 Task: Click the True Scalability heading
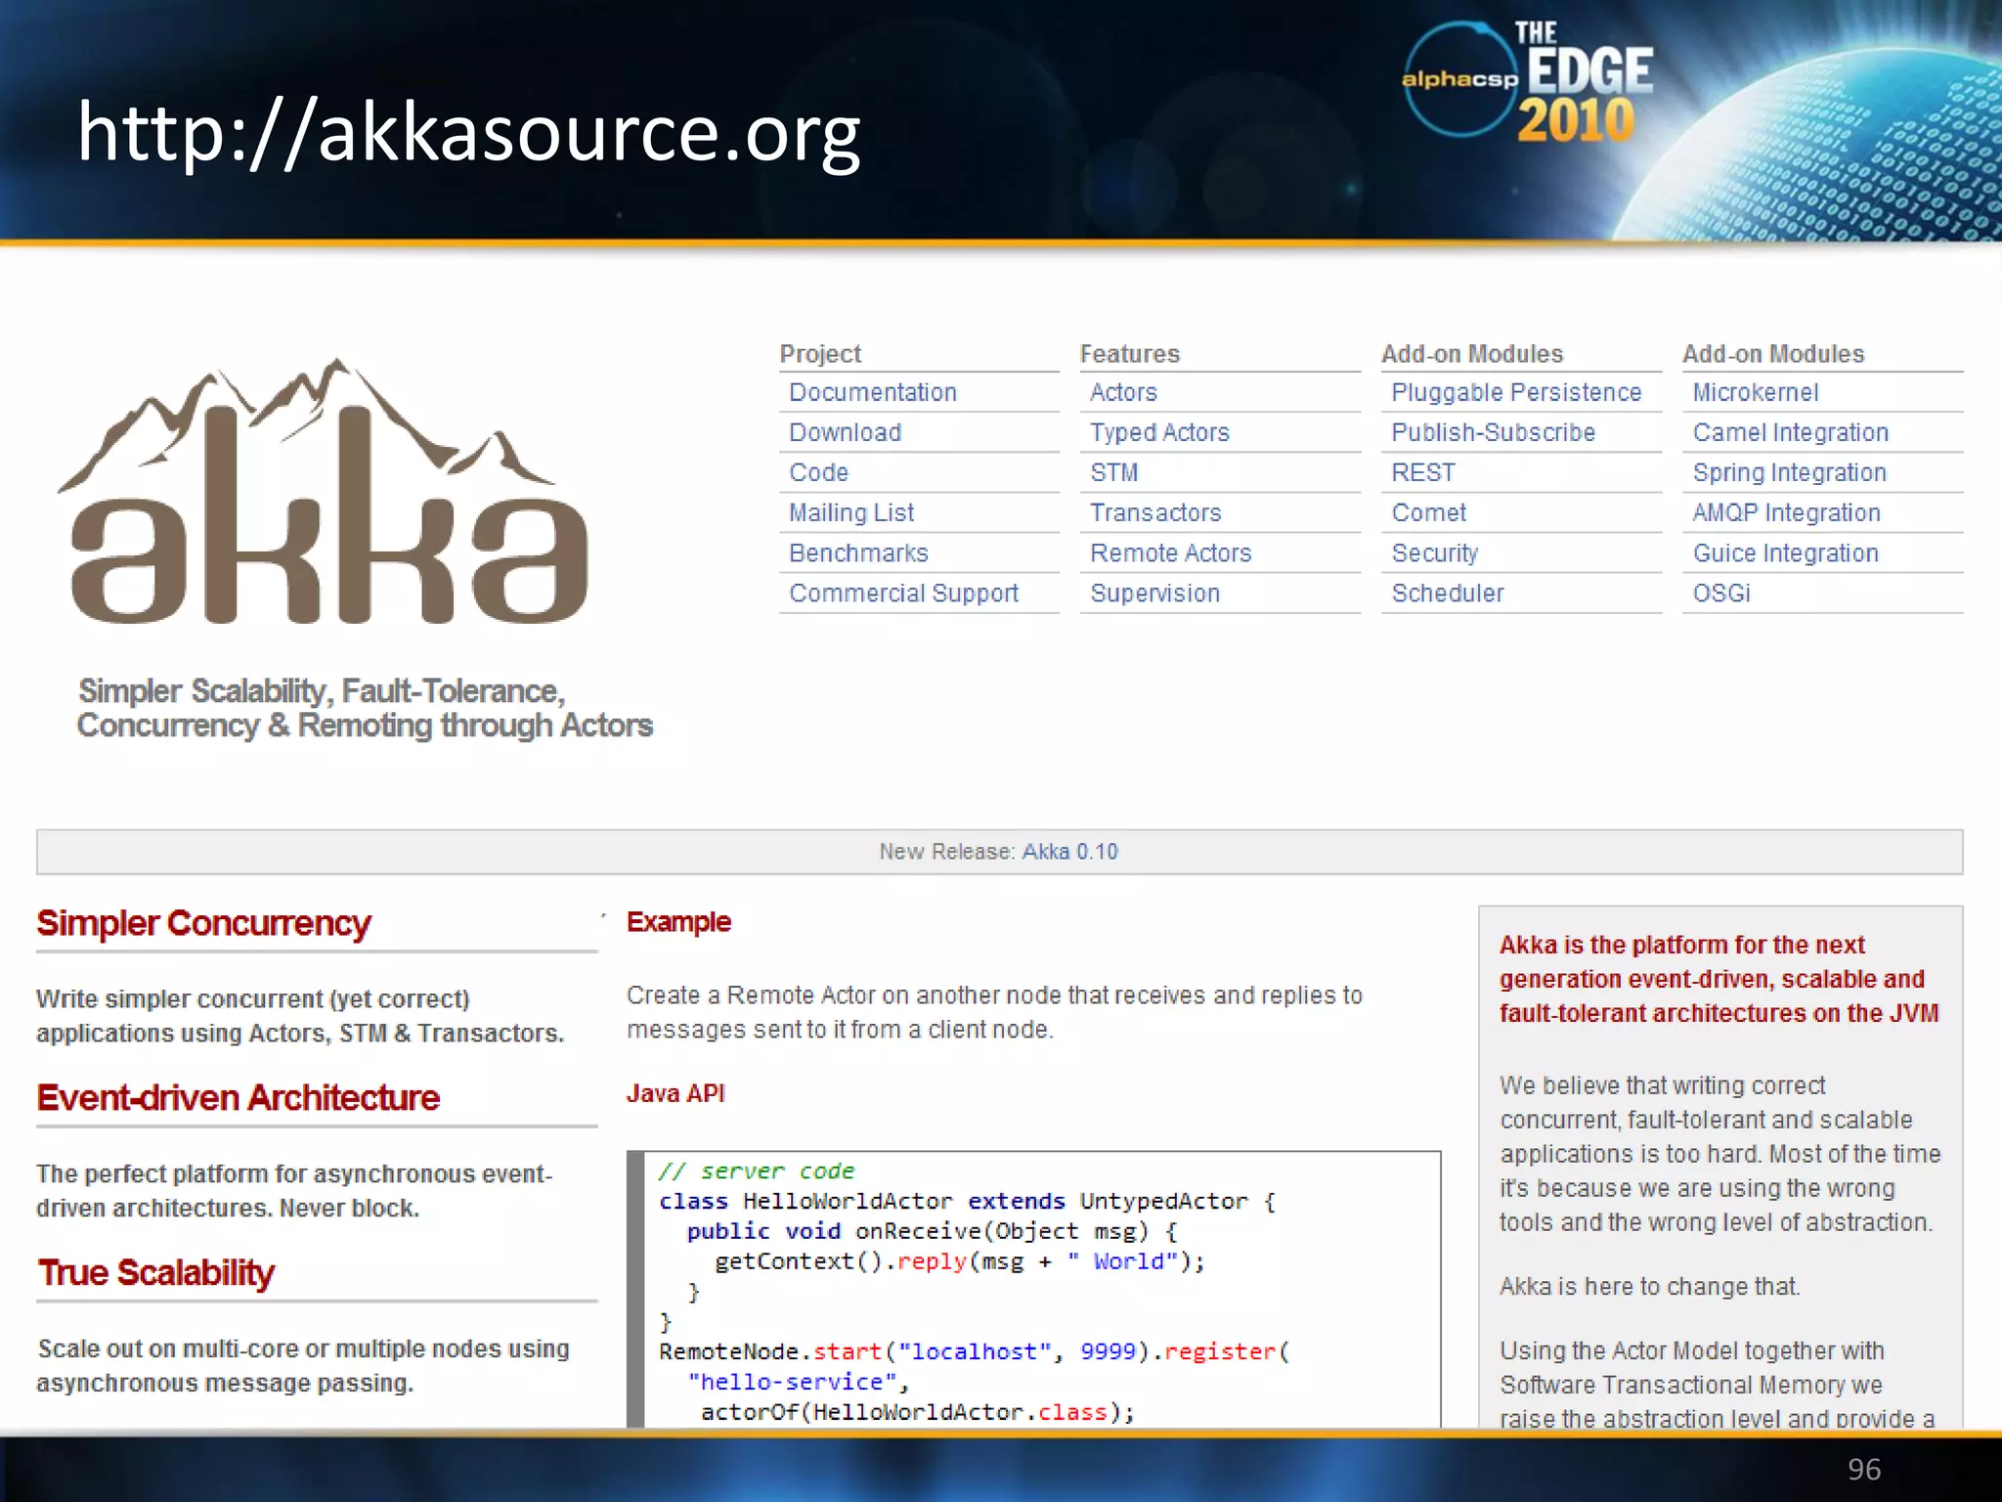click(x=156, y=1273)
